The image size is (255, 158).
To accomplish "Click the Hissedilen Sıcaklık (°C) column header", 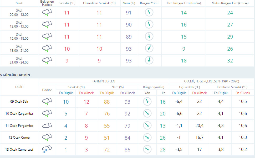I will (99, 3).
